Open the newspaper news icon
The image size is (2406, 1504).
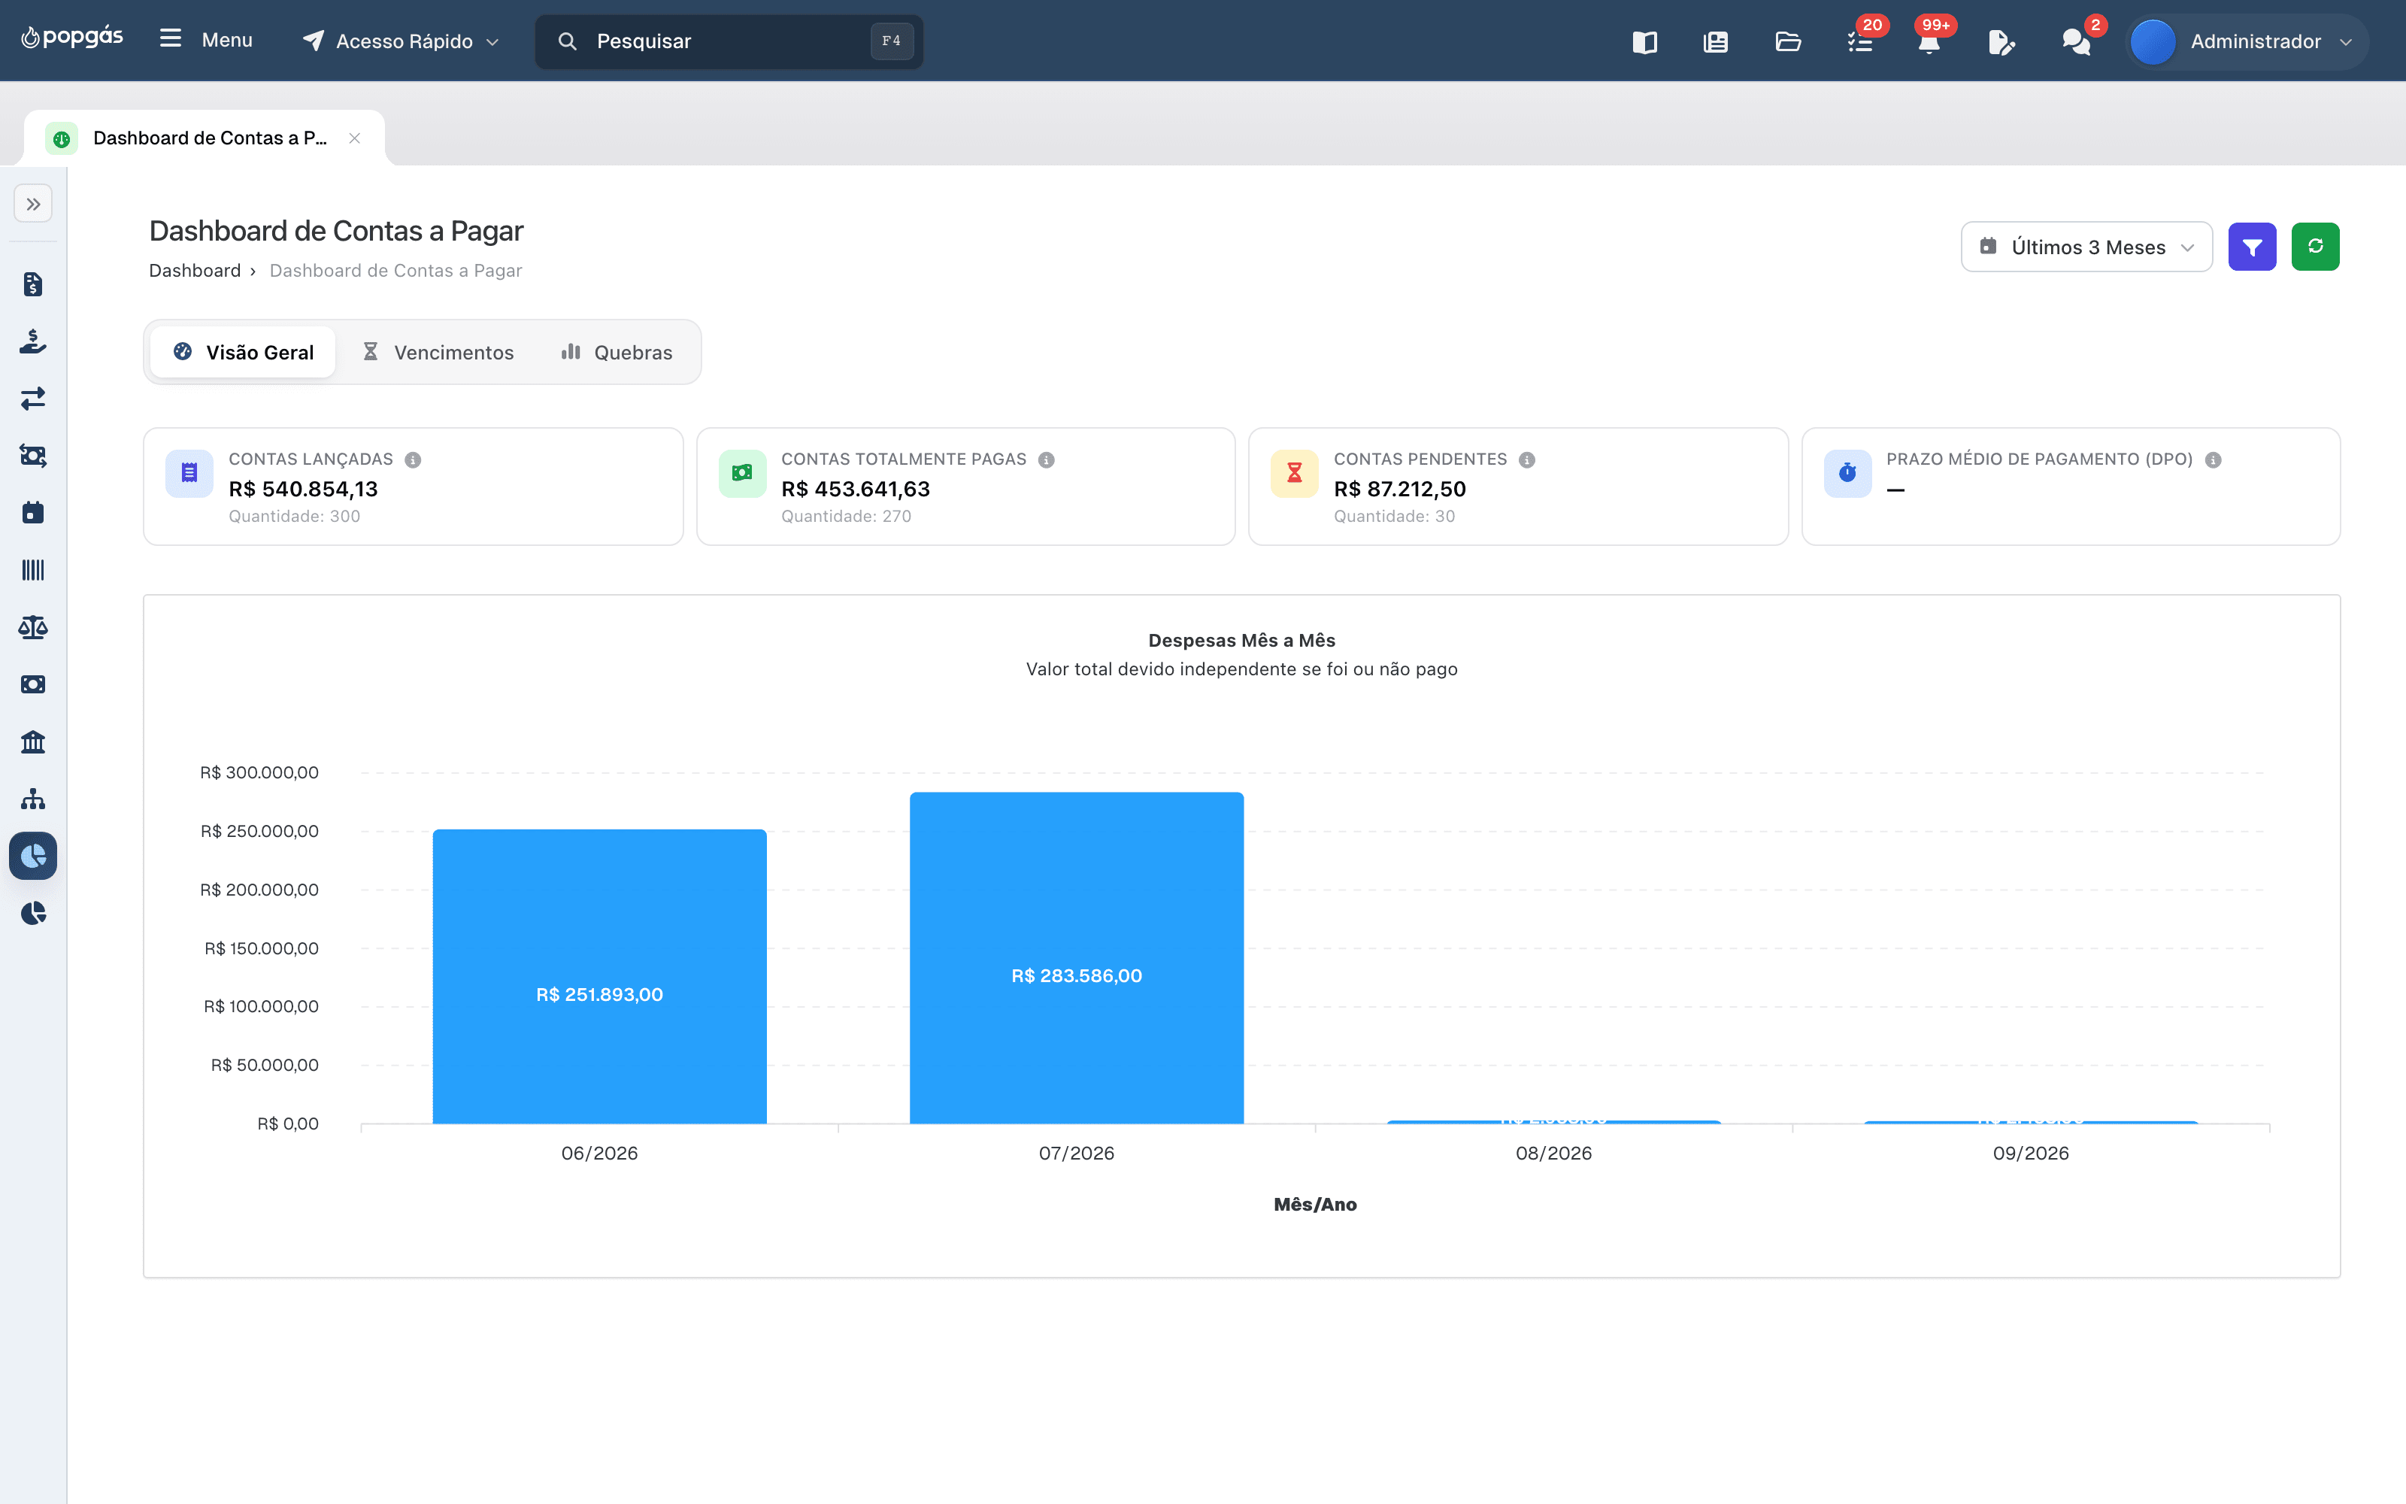1716,42
